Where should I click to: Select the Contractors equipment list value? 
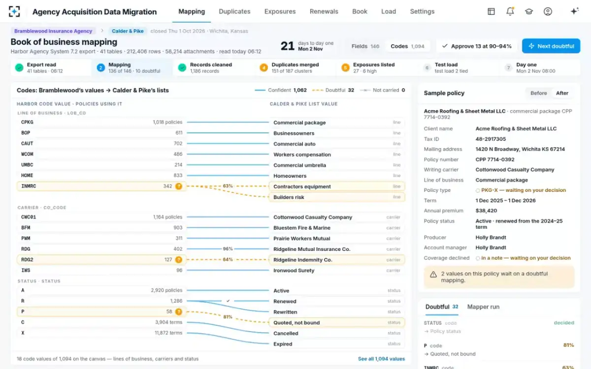click(337, 186)
